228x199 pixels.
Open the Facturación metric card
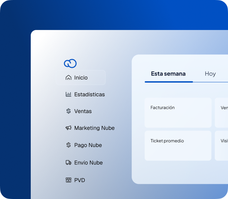(x=178, y=113)
